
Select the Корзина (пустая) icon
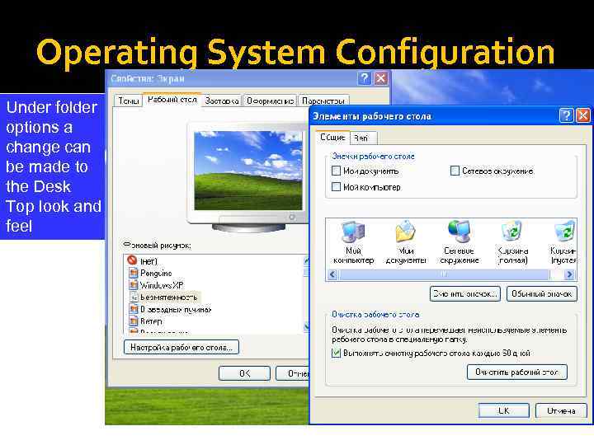click(x=563, y=241)
